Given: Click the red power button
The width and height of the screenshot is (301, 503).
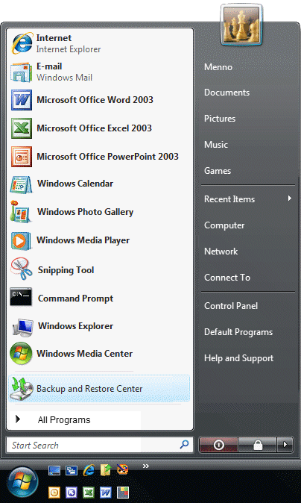Looking at the screenshot, I should pyautogui.click(x=219, y=445).
